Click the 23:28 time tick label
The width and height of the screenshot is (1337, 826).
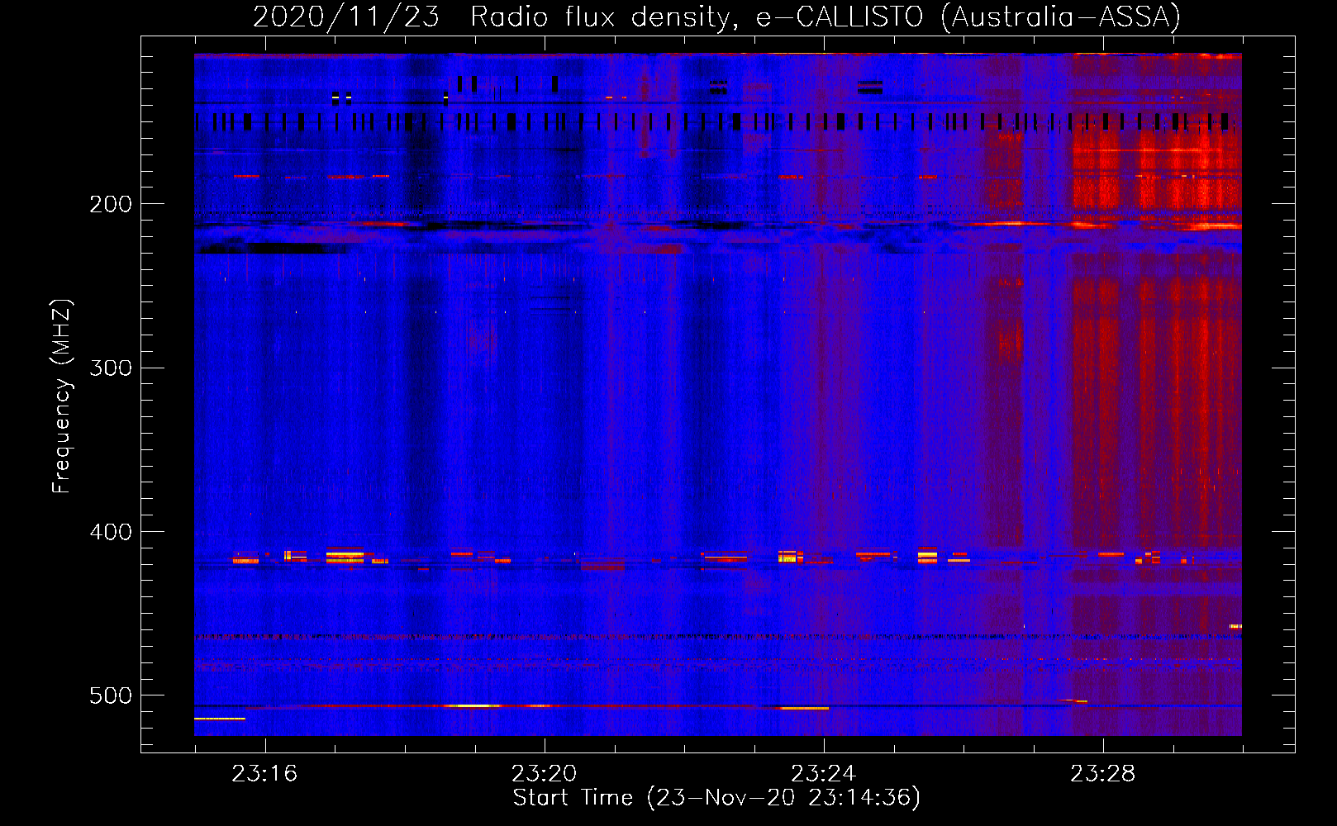coord(1103,774)
